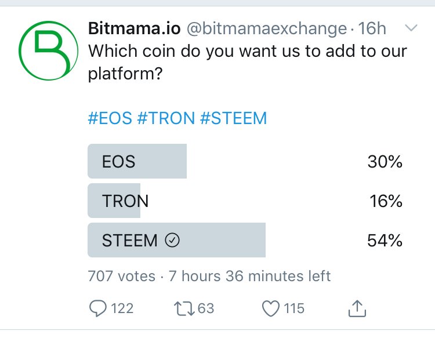This screenshot has height=338, width=435.
Task: Click the tweet question text
Action: pos(248,62)
